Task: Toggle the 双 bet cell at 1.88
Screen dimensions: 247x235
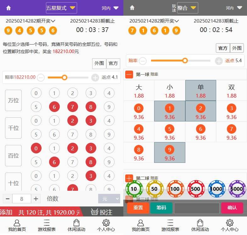Action: pos(231,90)
